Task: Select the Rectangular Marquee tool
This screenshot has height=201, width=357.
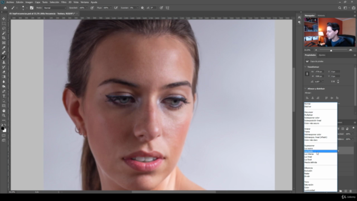Action: coord(4,23)
